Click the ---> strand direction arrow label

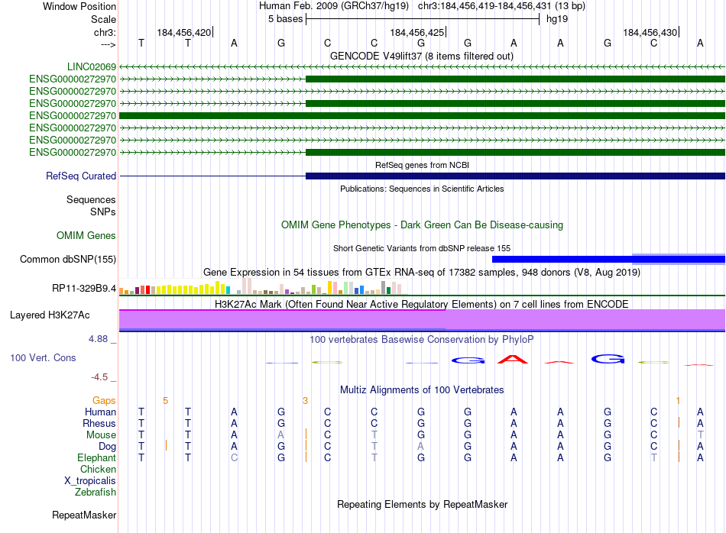108,44
